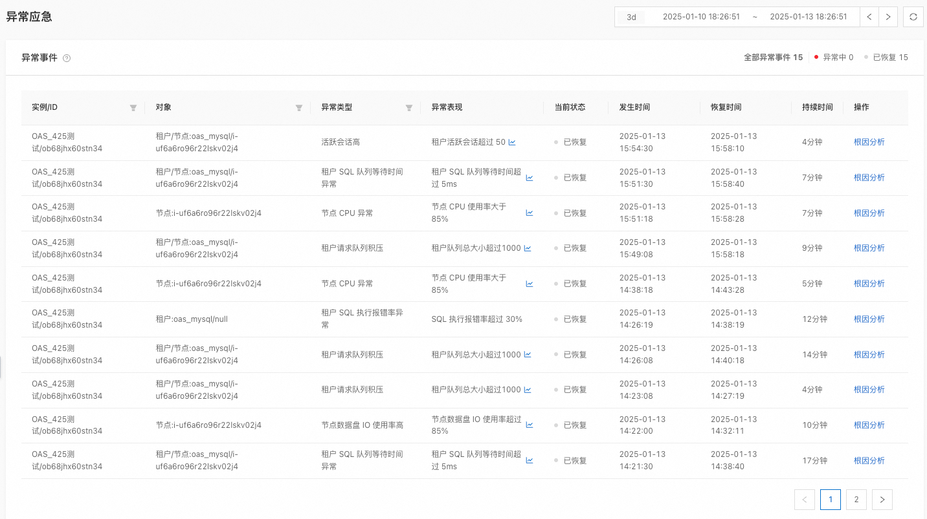This screenshot has width=927, height=519.
Task: Select page 1 in the pagination
Action: (830, 500)
